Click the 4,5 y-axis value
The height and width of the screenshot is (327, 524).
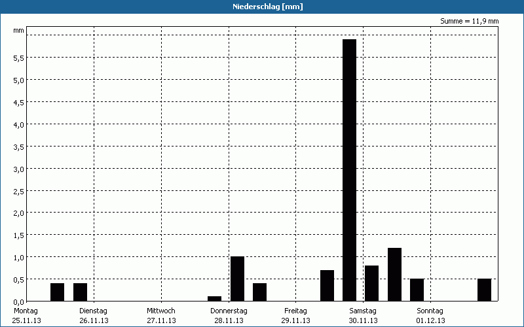[18, 103]
